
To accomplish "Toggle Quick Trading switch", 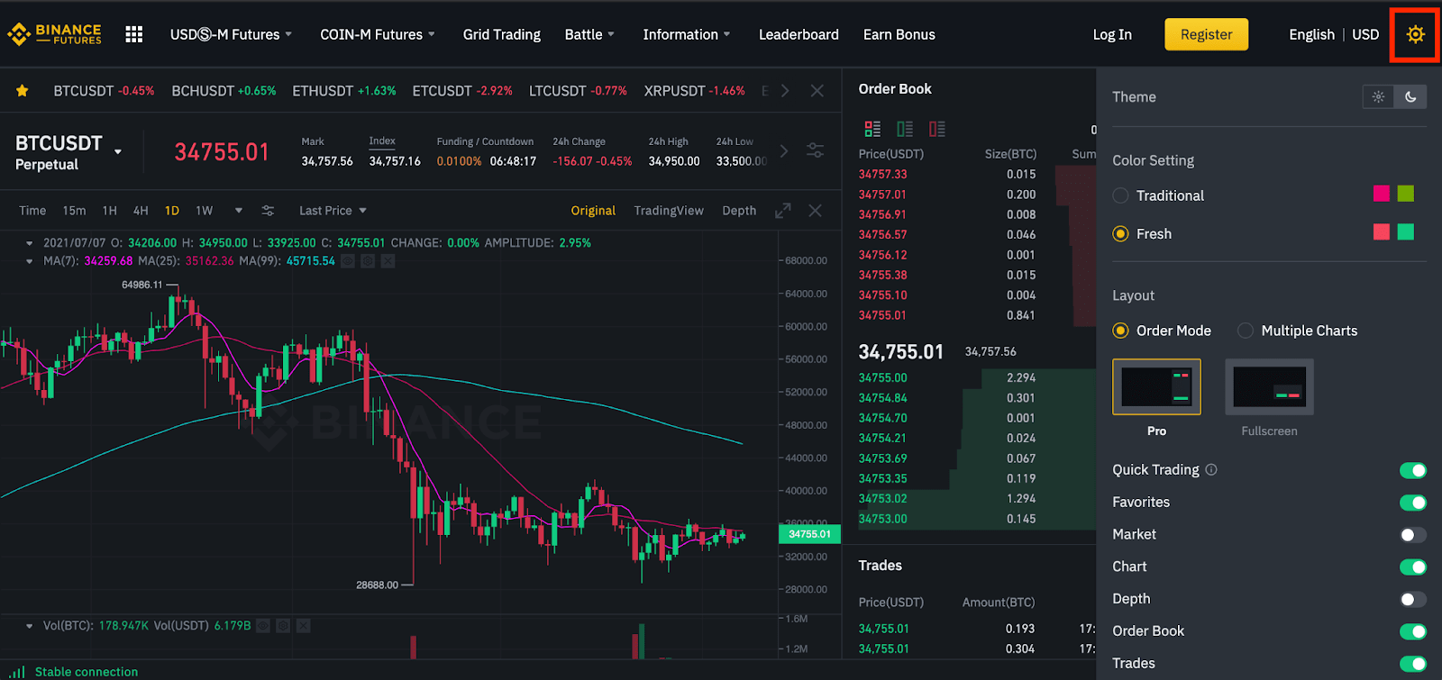I will [1413, 470].
